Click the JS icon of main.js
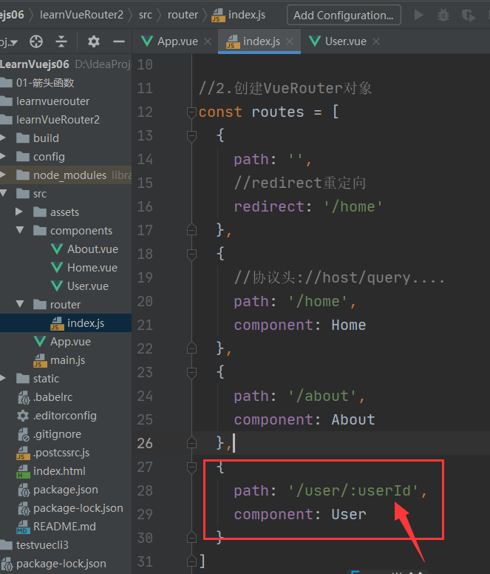 click(x=40, y=360)
